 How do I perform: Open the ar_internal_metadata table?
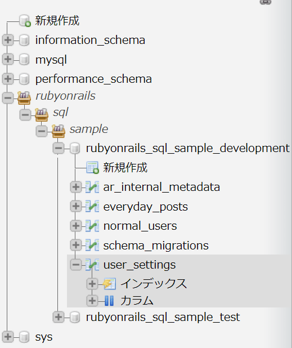pyautogui.click(x=161, y=187)
